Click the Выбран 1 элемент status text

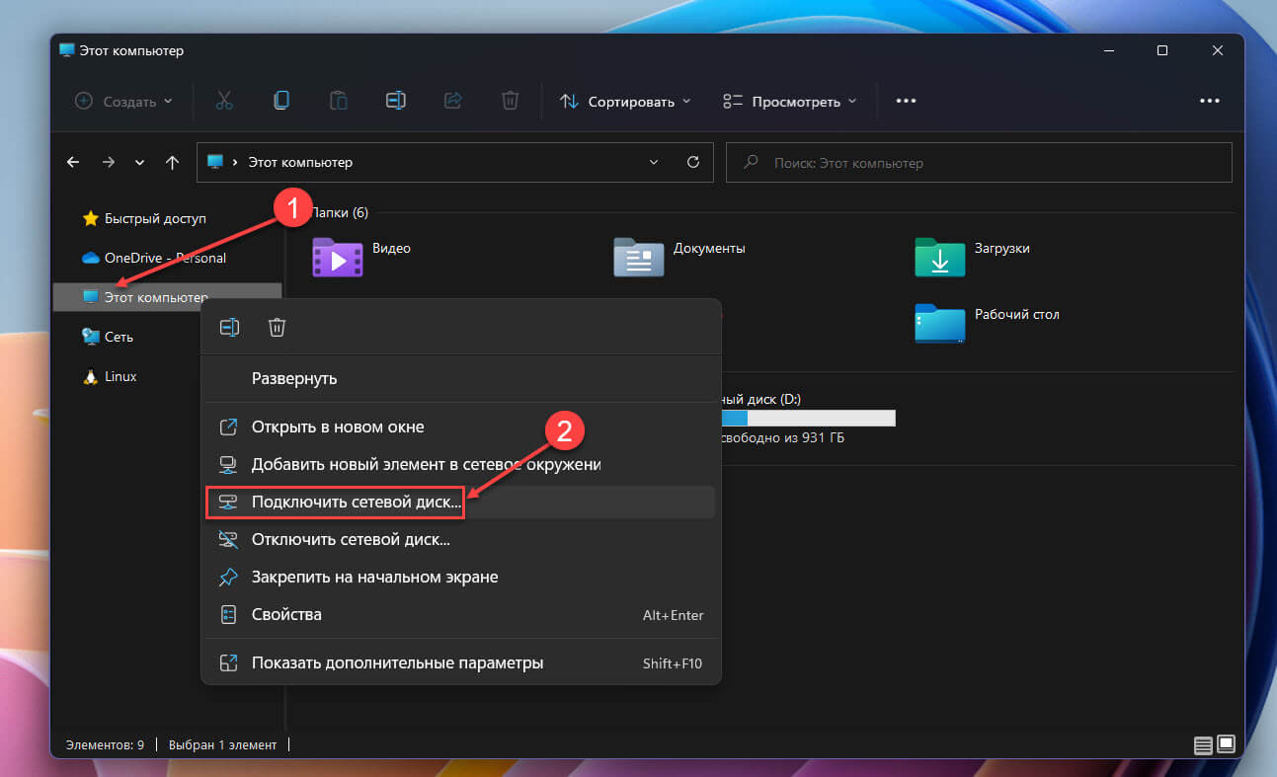pyautogui.click(x=223, y=744)
